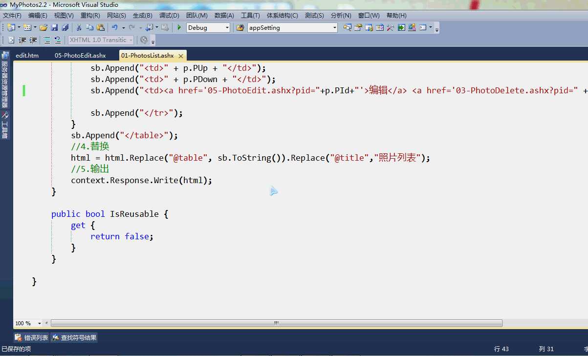
Task: Start debugging with green play icon
Action: pyautogui.click(x=179, y=27)
